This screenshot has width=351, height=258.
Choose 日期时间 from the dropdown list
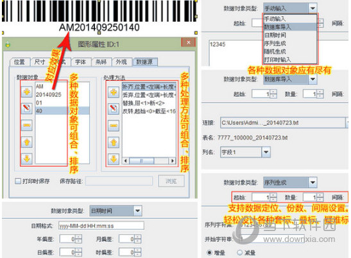(x=290, y=35)
